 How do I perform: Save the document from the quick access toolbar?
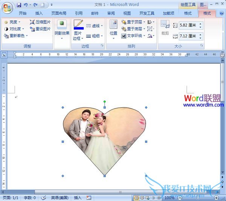pyautogui.click(x=19, y=5)
